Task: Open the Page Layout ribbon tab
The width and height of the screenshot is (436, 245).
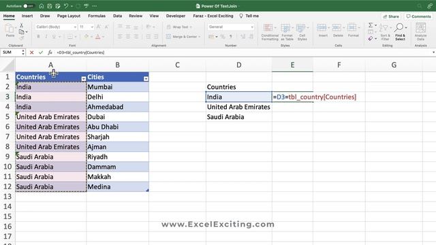Action: [x=69, y=16]
